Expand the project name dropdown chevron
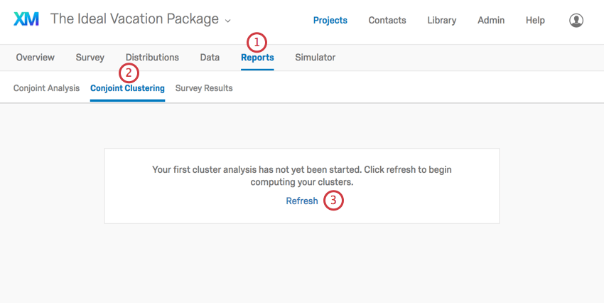The image size is (604, 303). (227, 21)
